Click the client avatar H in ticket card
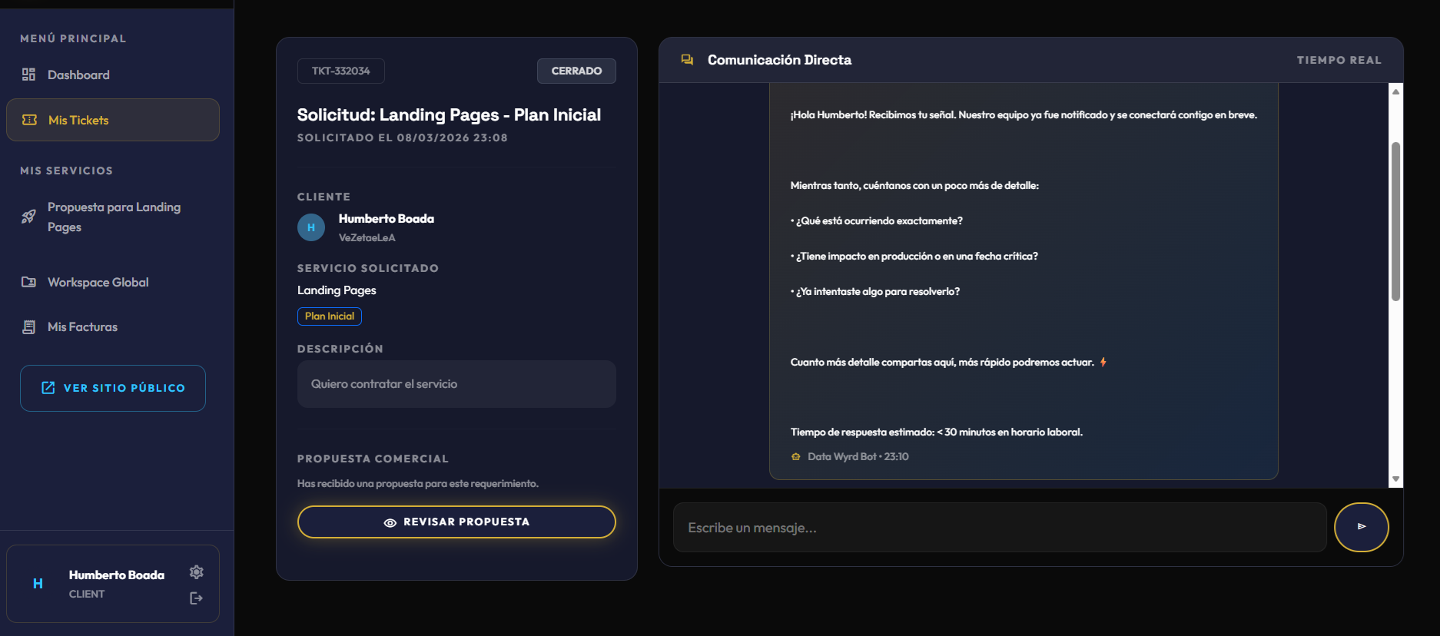This screenshot has height=636, width=1440. (311, 227)
